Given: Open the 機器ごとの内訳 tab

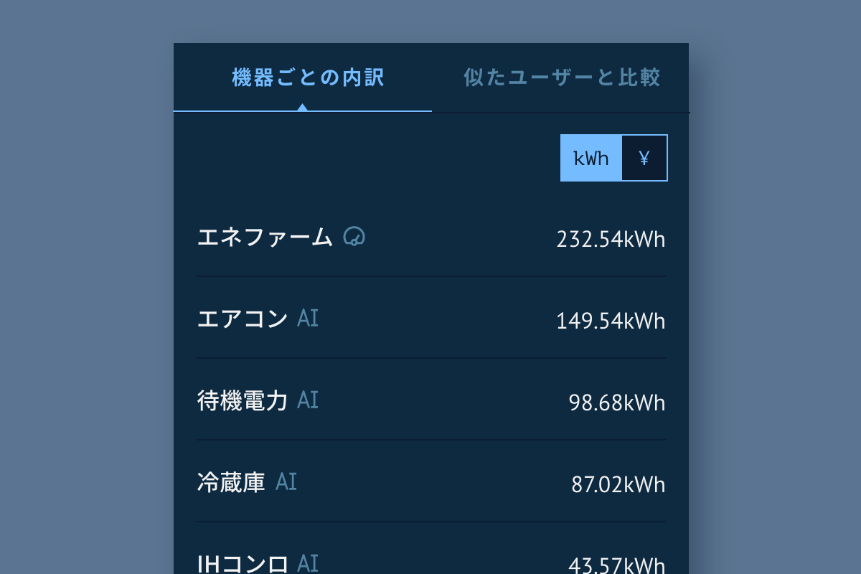Looking at the screenshot, I should tap(308, 77).
